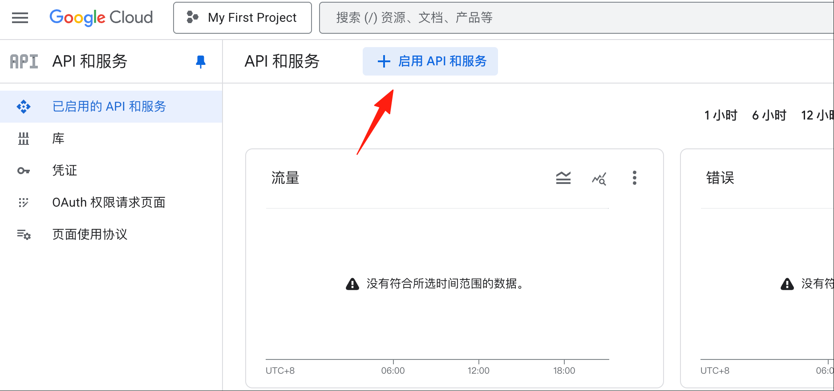This screenshot has width=834, height=391.
Task: Click the OAuth consent screen icon
Action: [24, 203]
